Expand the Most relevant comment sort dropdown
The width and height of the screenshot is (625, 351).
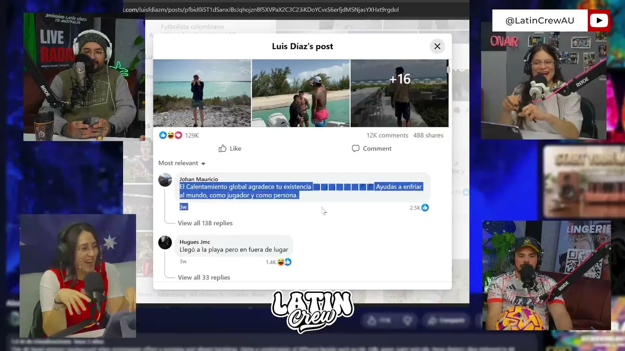pos(182,163)
